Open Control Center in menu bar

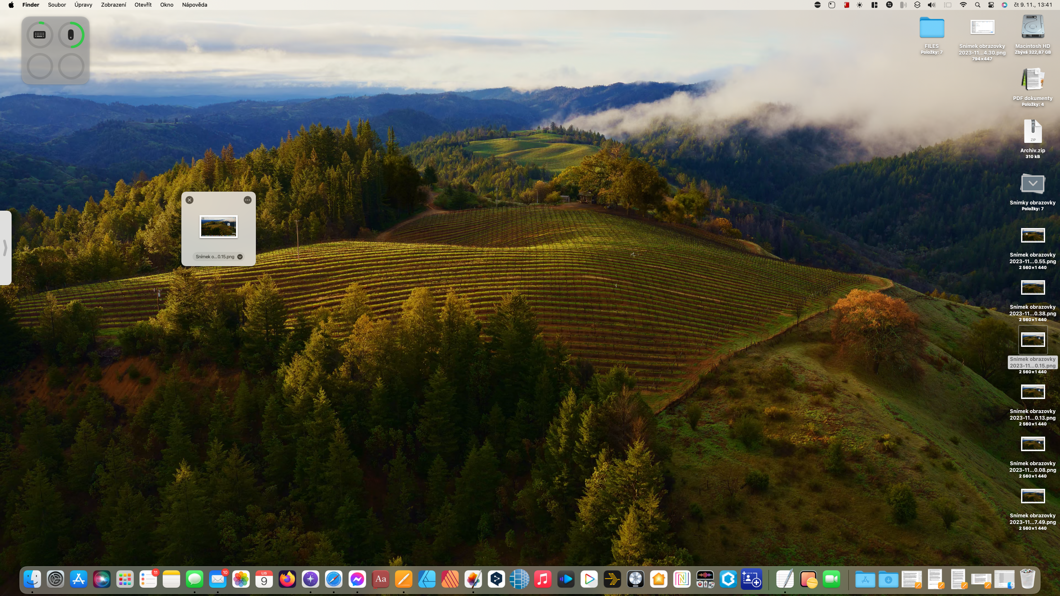click(x=991, y=5)
